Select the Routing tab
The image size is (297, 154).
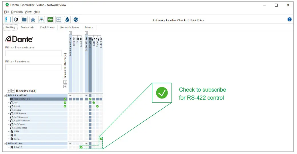10,27
